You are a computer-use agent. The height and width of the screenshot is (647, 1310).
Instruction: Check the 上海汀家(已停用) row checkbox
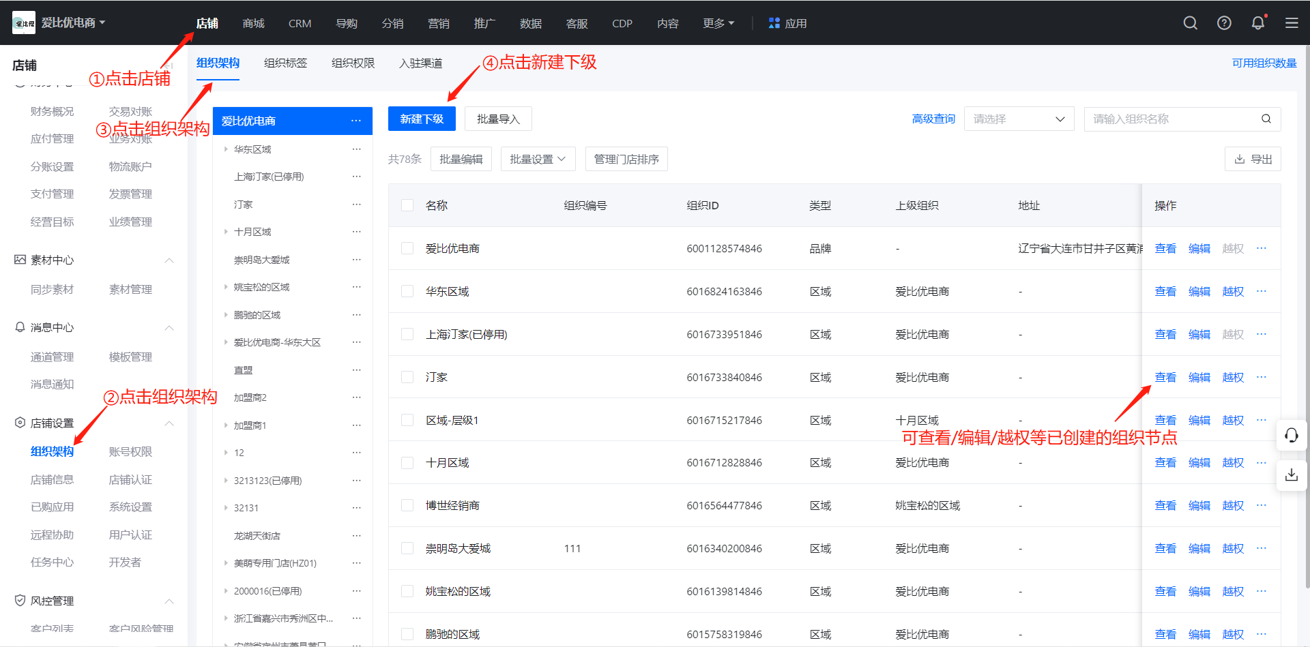pos(407,334)
